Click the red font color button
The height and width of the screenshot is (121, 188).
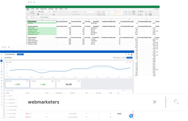pyautogui.click(x=54, y=14)
